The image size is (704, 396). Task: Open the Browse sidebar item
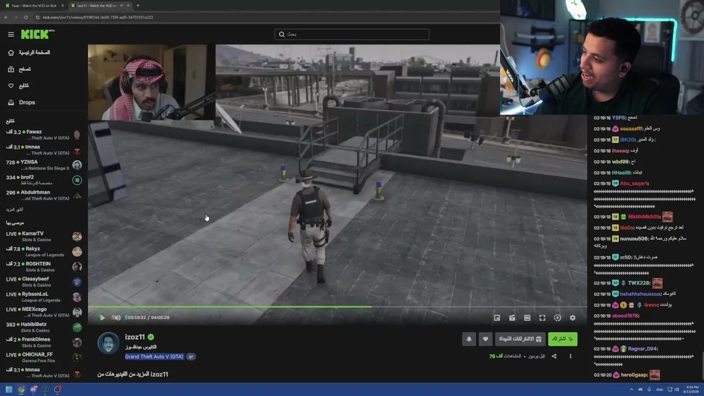(x=19, y=69)
